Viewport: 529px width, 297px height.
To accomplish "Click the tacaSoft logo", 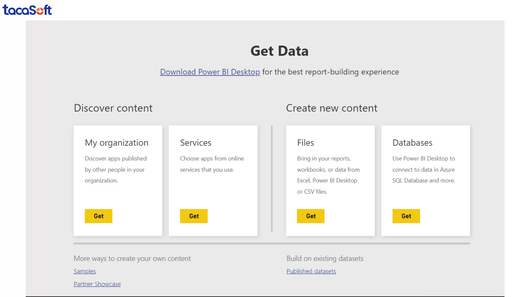I will (x=27, y=10).
